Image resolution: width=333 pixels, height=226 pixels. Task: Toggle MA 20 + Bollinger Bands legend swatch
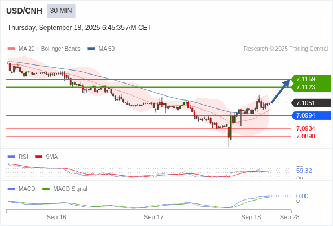click(x=11, y=49)
